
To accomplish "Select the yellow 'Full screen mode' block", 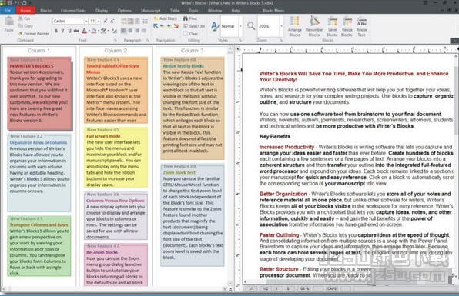I will (x=116, y=157).
